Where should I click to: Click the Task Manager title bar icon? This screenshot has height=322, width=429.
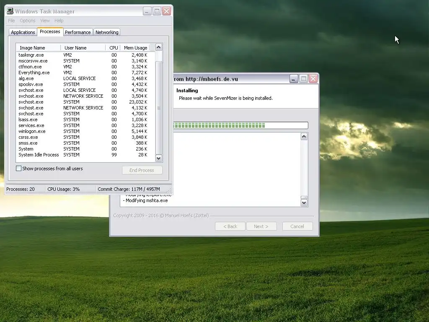10,11
